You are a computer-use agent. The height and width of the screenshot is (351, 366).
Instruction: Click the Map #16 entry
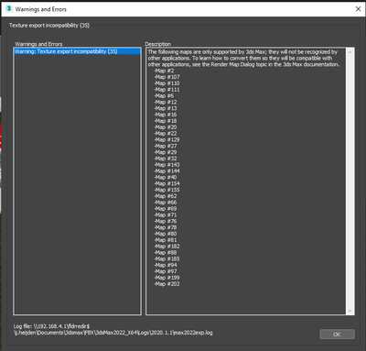[x=166, y=115]
